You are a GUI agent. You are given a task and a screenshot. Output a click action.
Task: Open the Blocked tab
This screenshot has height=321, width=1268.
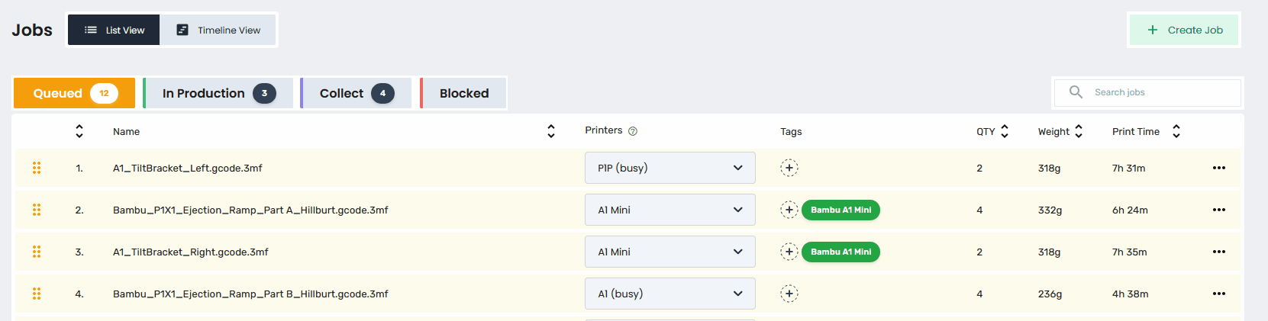(x=463, y=93)
